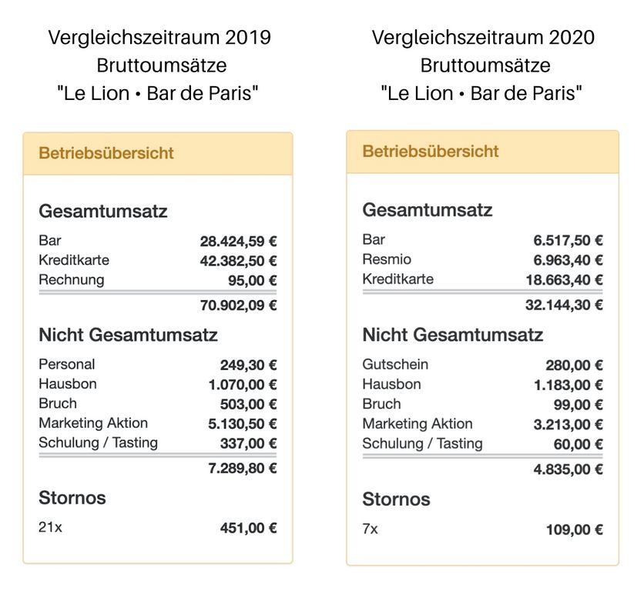Click the Hausbon amount 1.070,00 €
Screen dimensions: 644x591
[x=244, y=384]
